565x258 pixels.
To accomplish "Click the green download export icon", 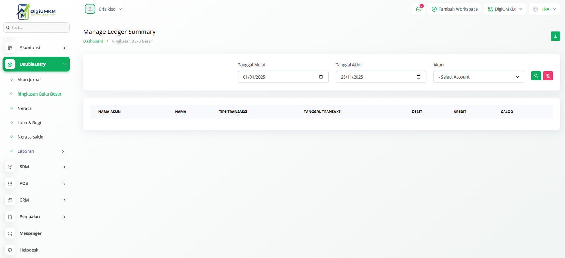I will (555, 36).
